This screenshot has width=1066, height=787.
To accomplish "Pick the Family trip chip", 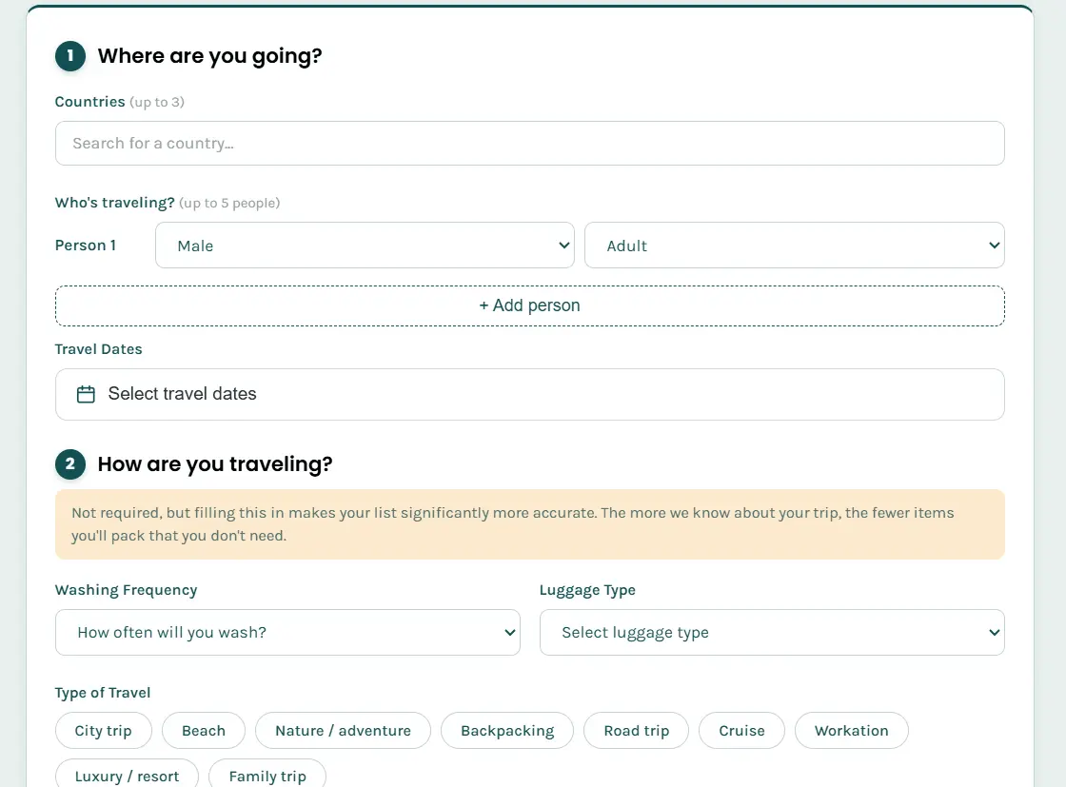I will pyautogui.click(x=267, y=775).
